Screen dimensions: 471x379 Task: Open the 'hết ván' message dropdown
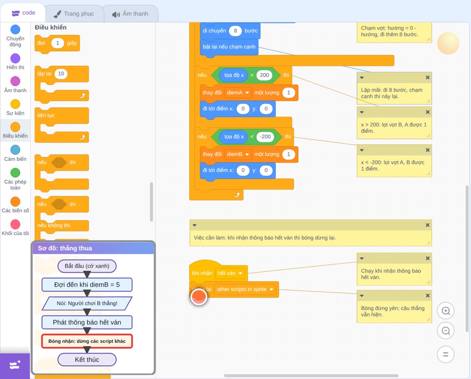tap(230, 273)
